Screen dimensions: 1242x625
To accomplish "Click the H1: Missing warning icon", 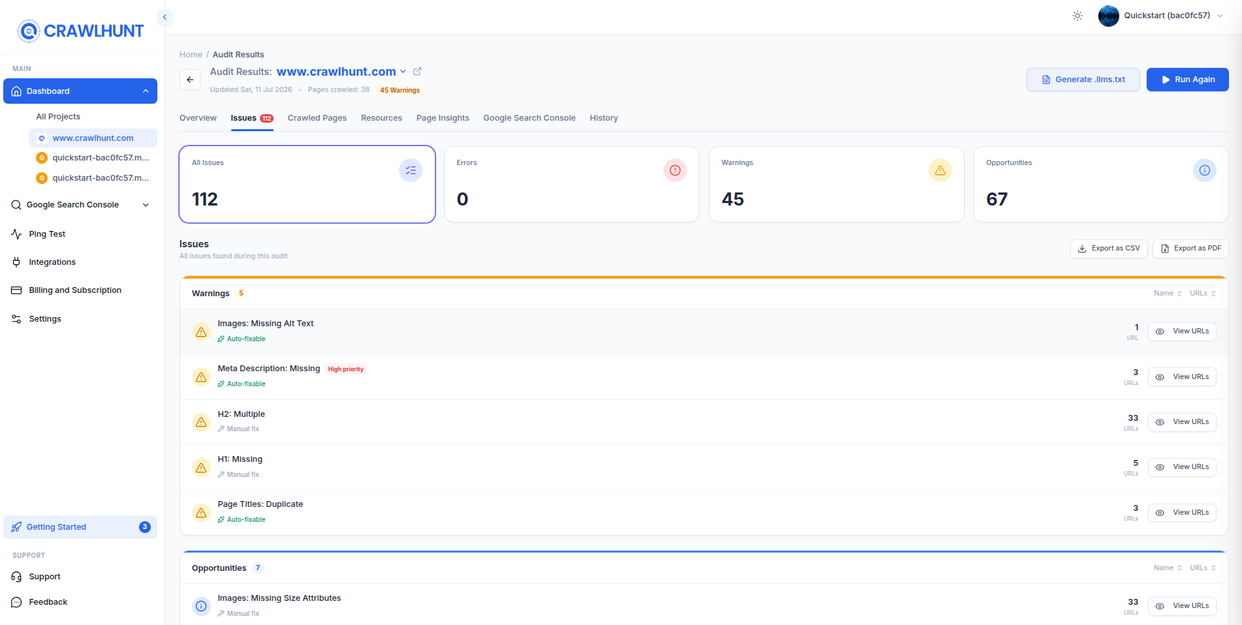I will tap(201, 468).
